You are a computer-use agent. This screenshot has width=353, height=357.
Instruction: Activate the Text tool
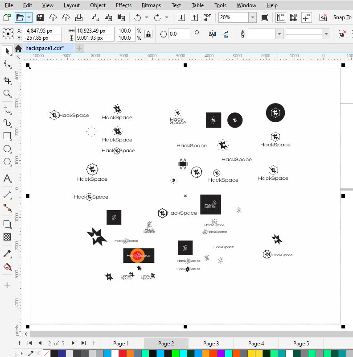coord(7,178)
